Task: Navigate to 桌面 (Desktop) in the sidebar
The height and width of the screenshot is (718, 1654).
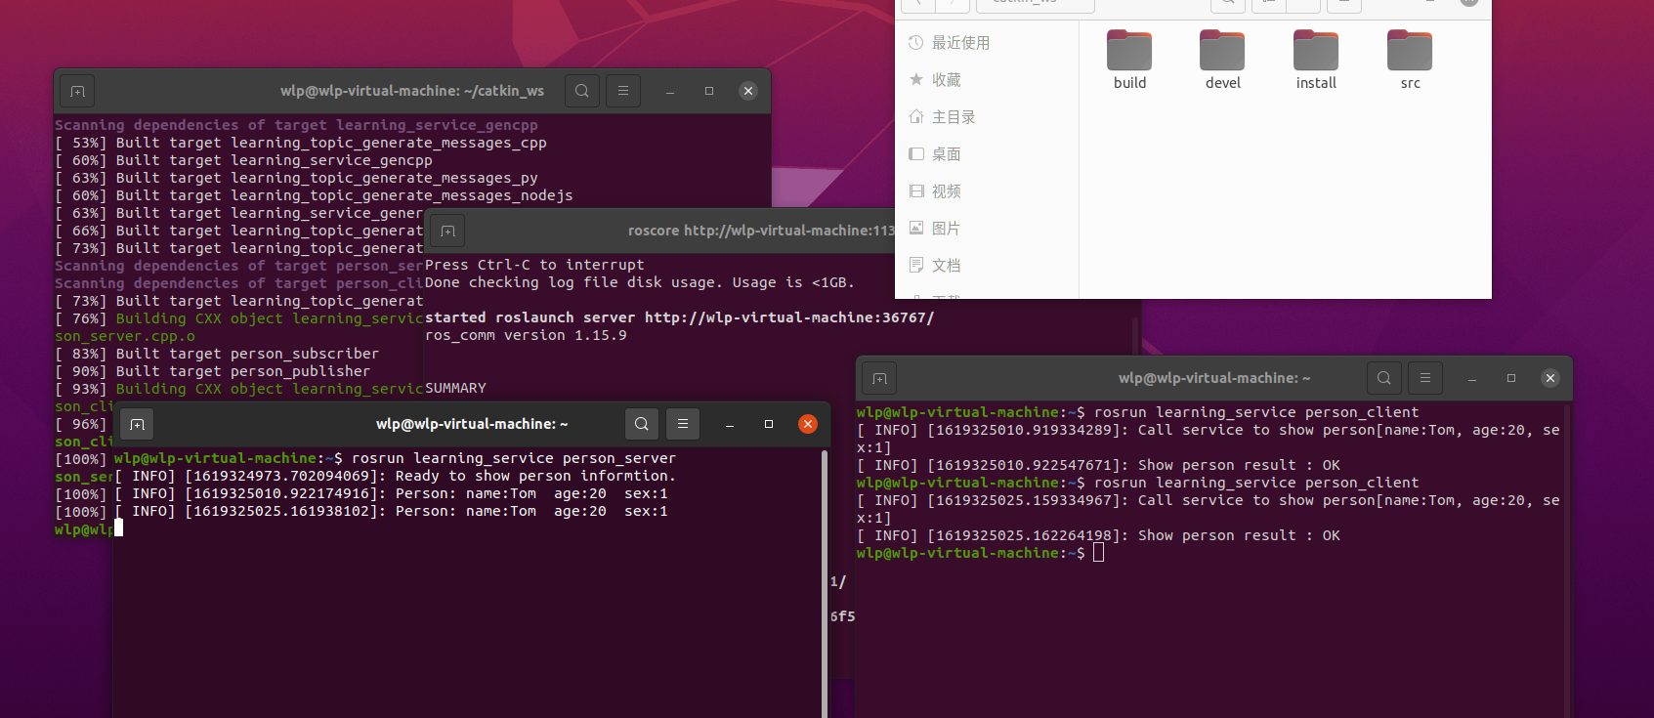Action: pos(946,154)
